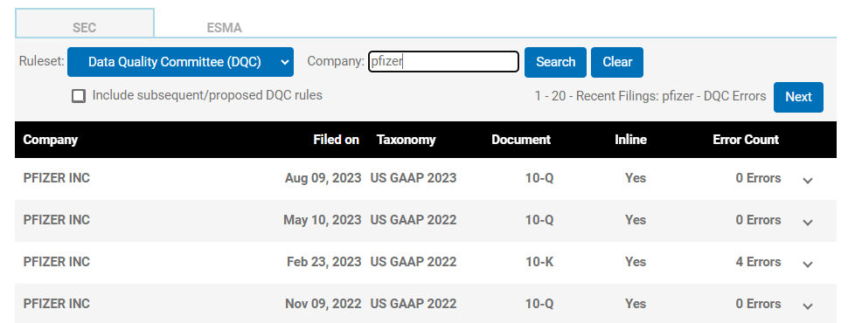Enable Include subsequent/proposed DQC rules checkbox
The height and width of the screenshot is (323, 855).
pos(79,96)
